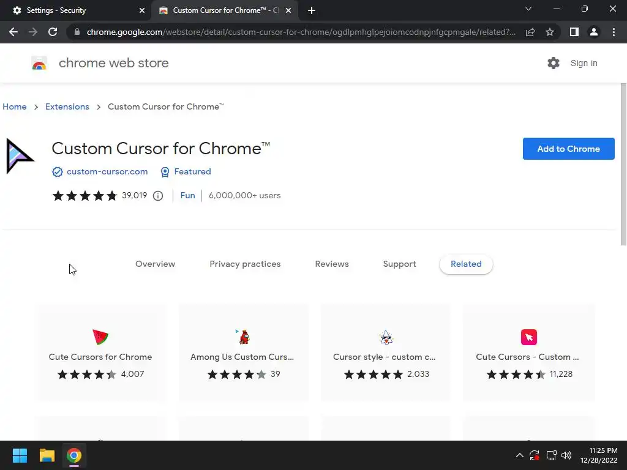Switch to the Reviews tab
627x470 pixels.
(x=332, y=264)
